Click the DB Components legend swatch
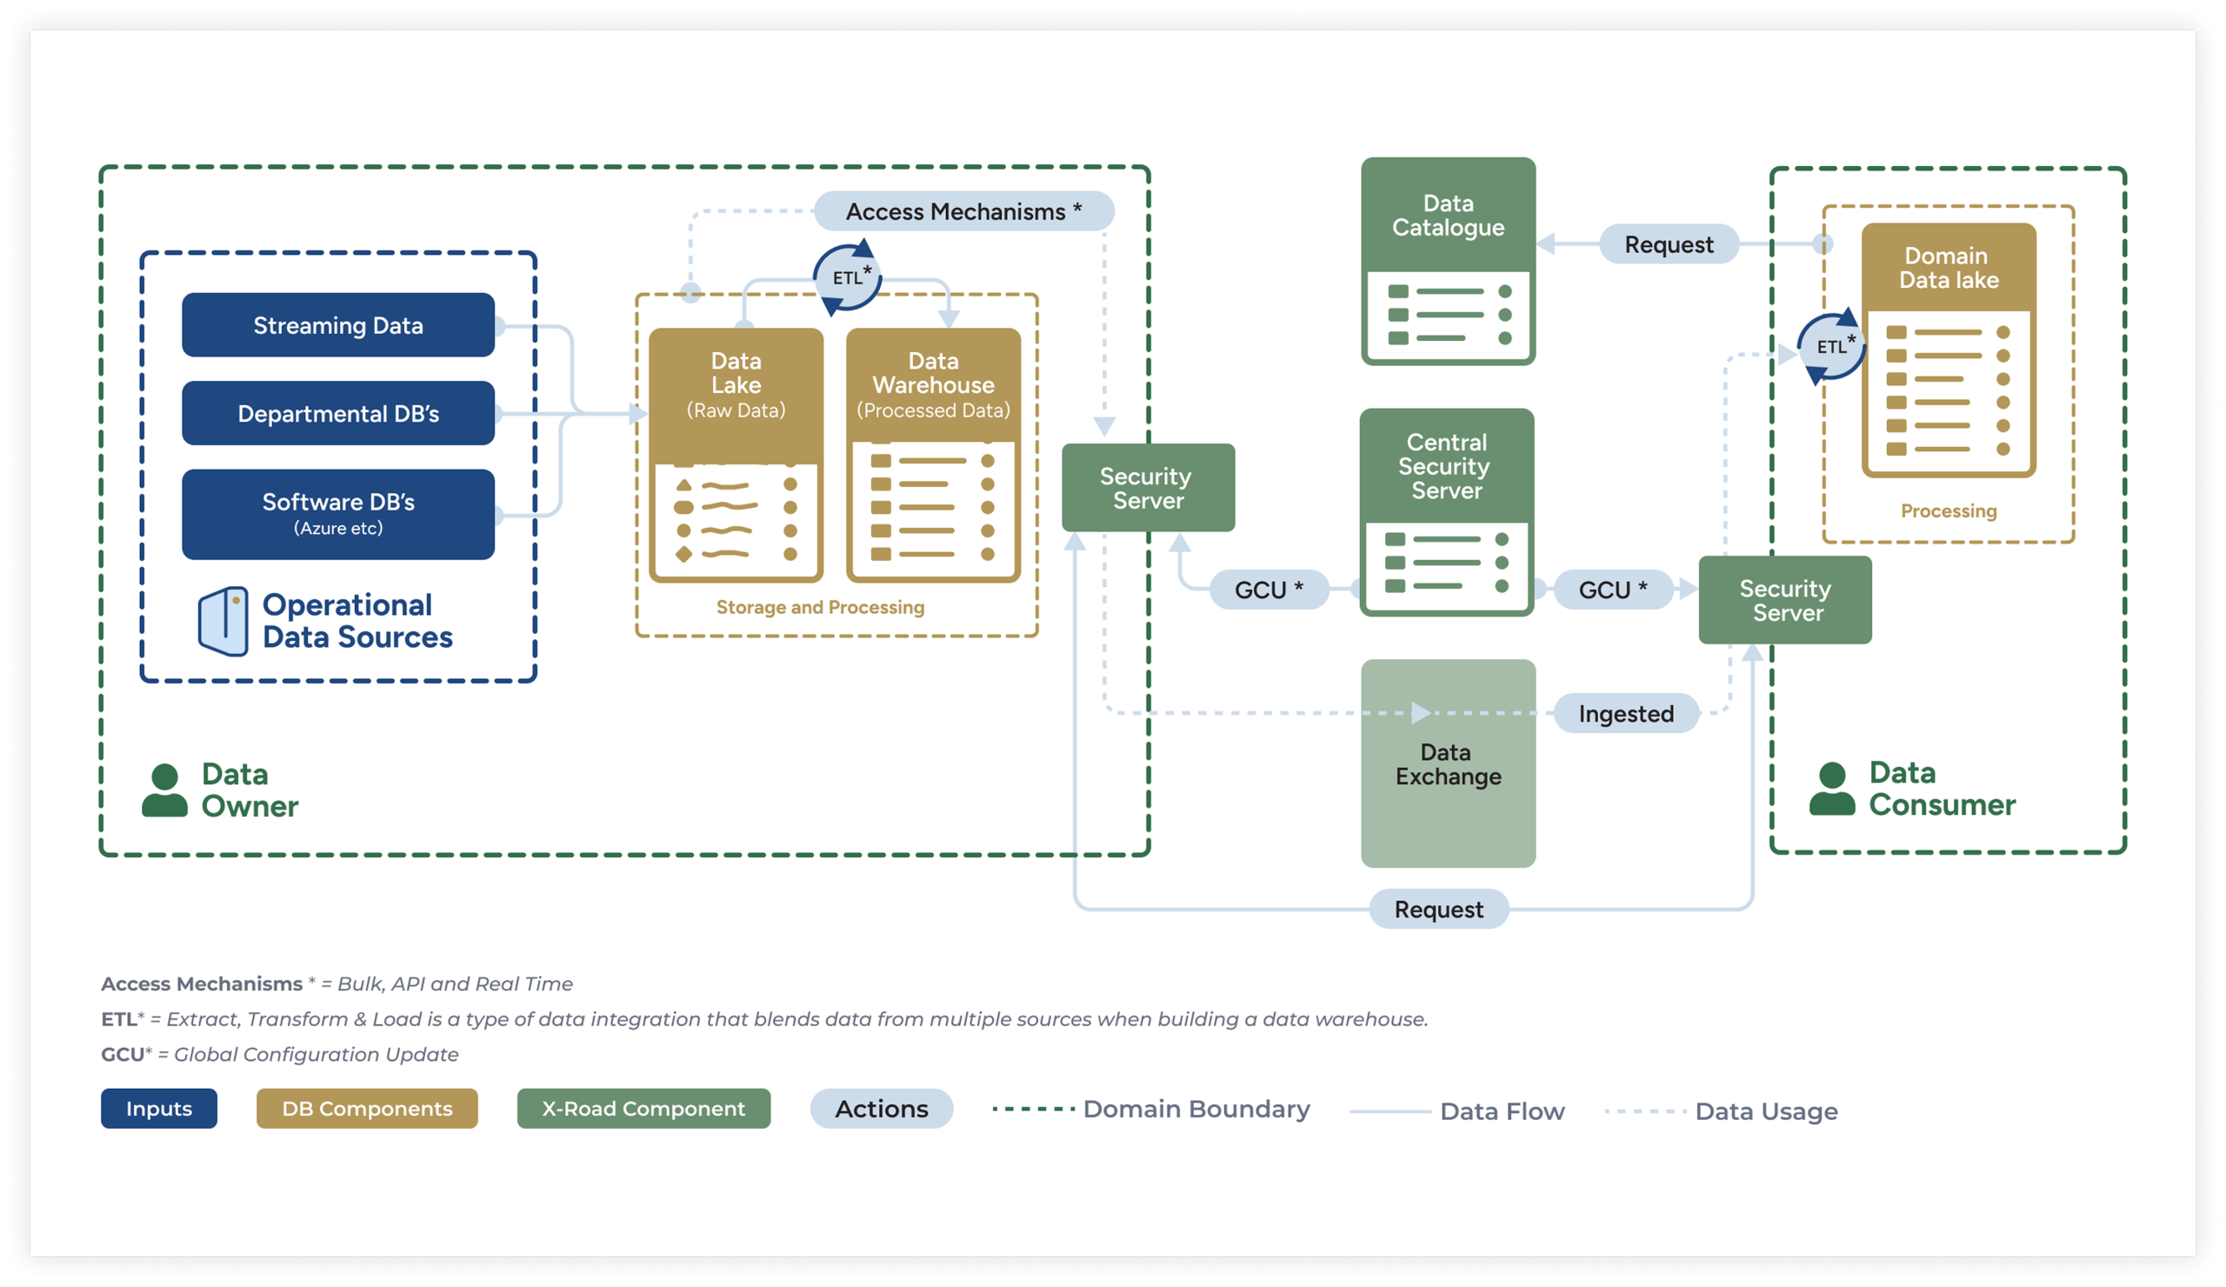The width and height of the screenshot is (2226, 1287). coord(367,1109)
